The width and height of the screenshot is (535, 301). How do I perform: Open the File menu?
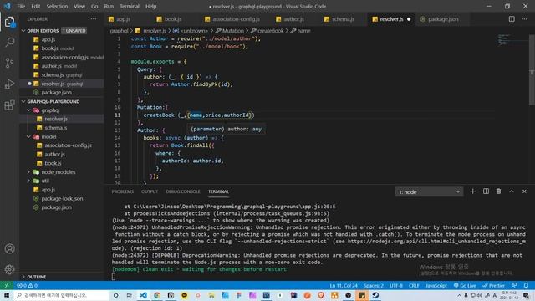click(x=21, y=6)
